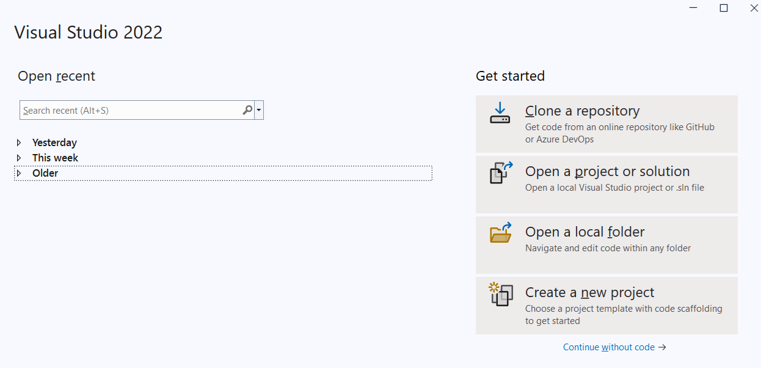
Task: Minimize the Visual Studio window
Action: pyautogui.click(x=694, y=8)
